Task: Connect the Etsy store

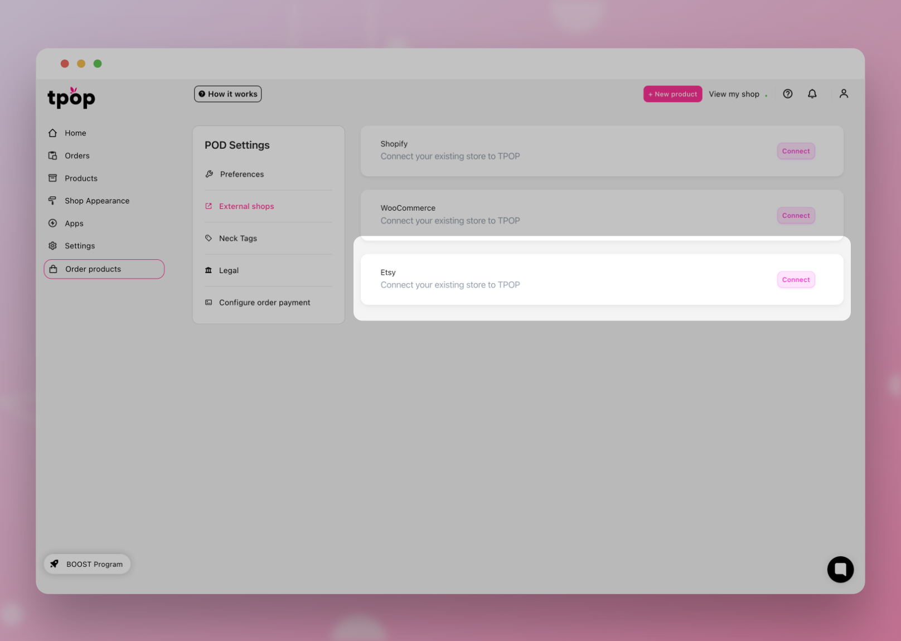Action: coord(795,280)
